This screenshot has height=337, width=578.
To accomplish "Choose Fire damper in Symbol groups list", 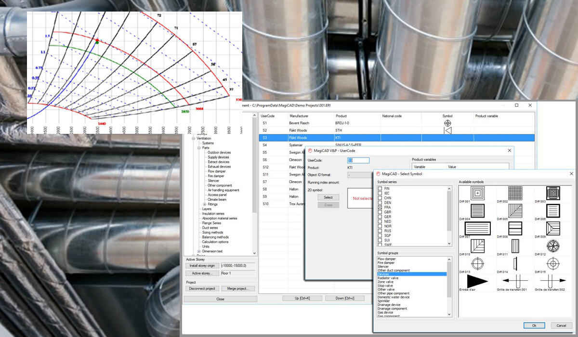I will 387,263.
